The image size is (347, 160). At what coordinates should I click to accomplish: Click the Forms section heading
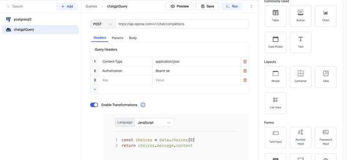[269, 123]
